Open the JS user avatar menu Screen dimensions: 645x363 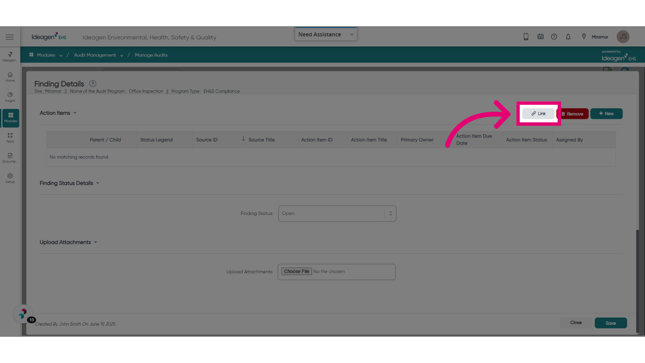tap(623, 37)
